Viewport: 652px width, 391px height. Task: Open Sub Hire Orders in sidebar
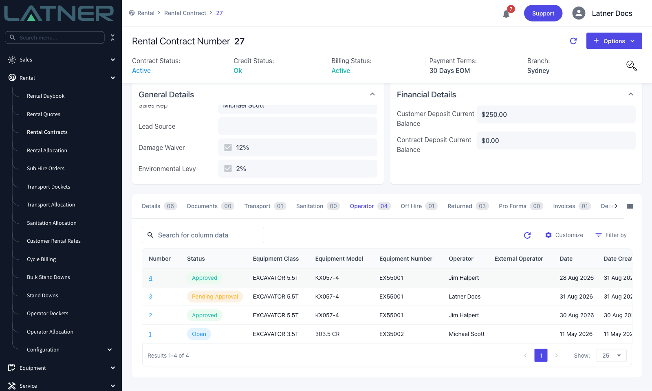[x=46, y=169]
